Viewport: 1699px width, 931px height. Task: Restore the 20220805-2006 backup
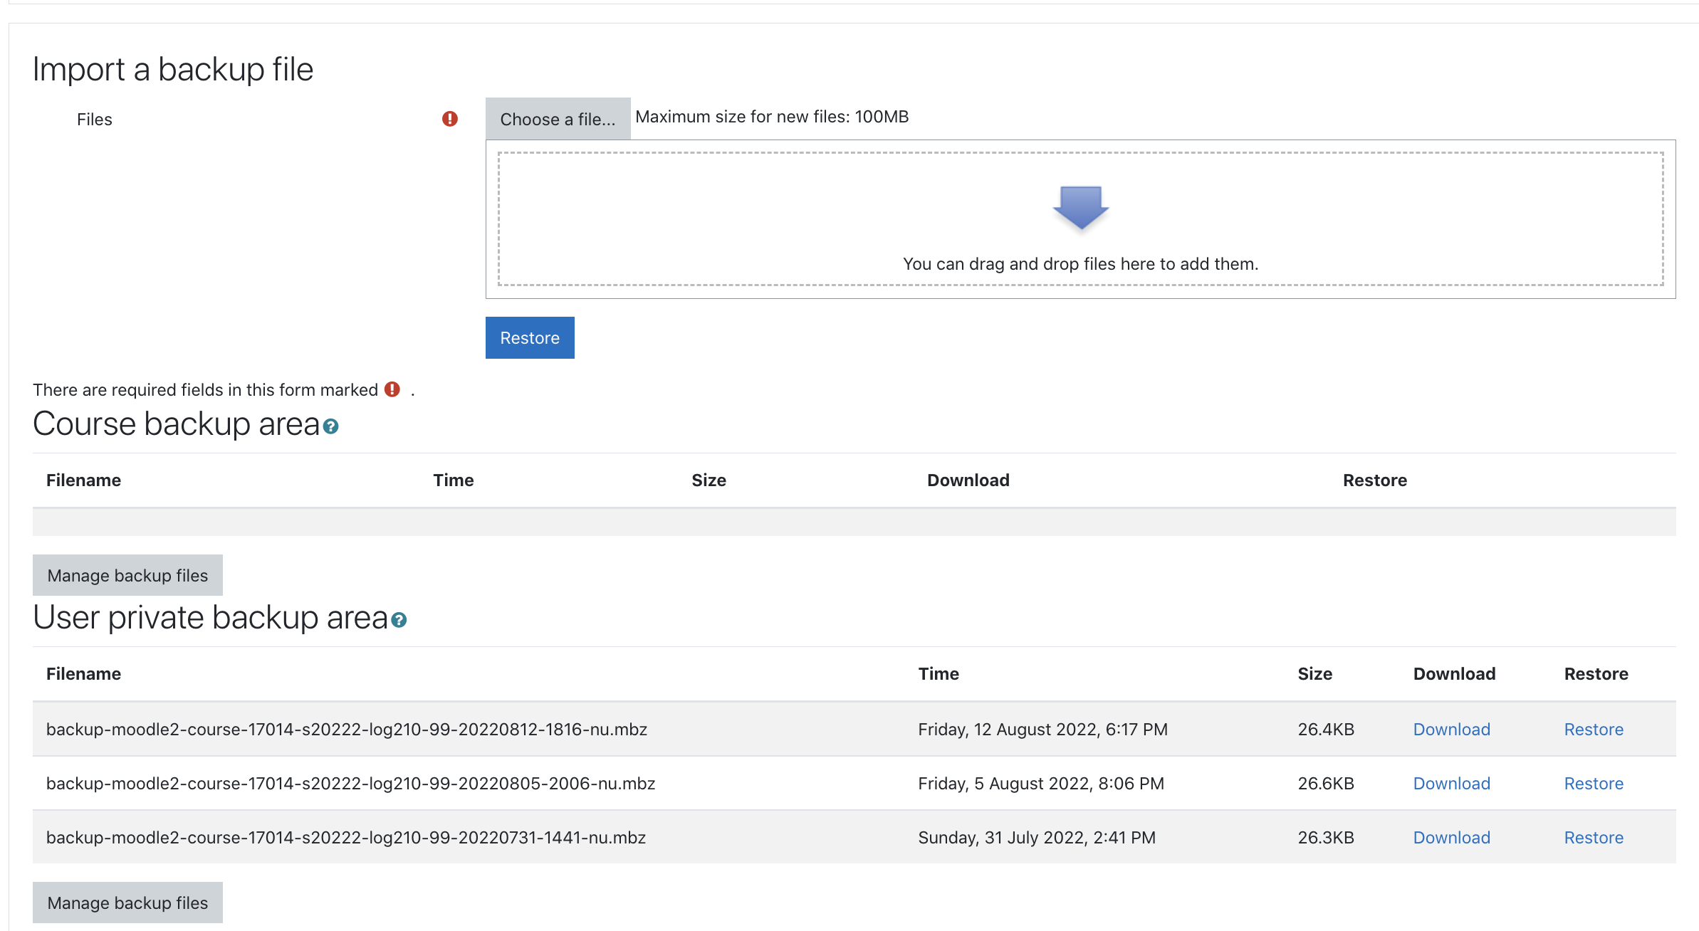(x=1593, y=783)
